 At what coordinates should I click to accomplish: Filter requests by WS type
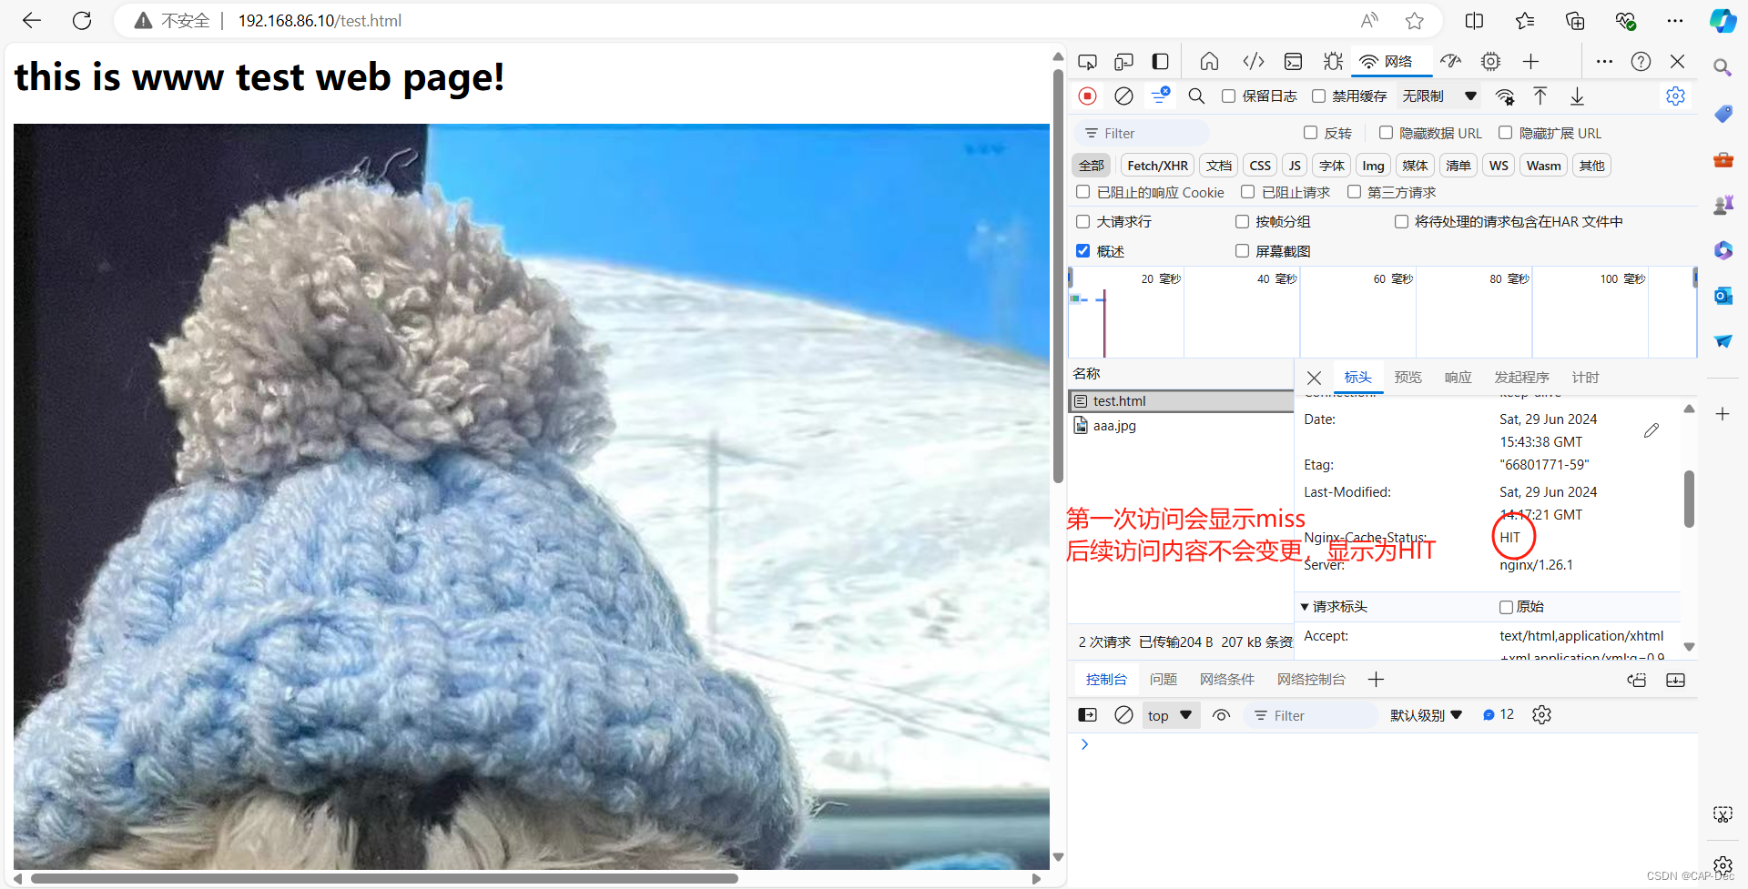coord(1499,165)
